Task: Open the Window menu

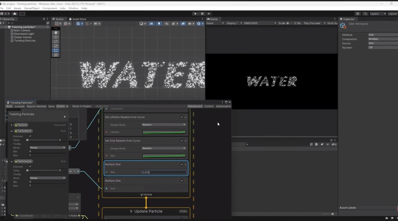Action: [x=73, y=9]
